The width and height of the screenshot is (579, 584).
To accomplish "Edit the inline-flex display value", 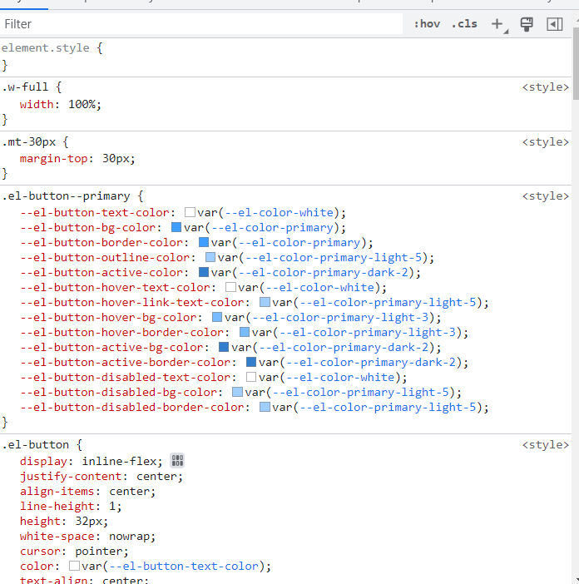I will tap(120, 461).
